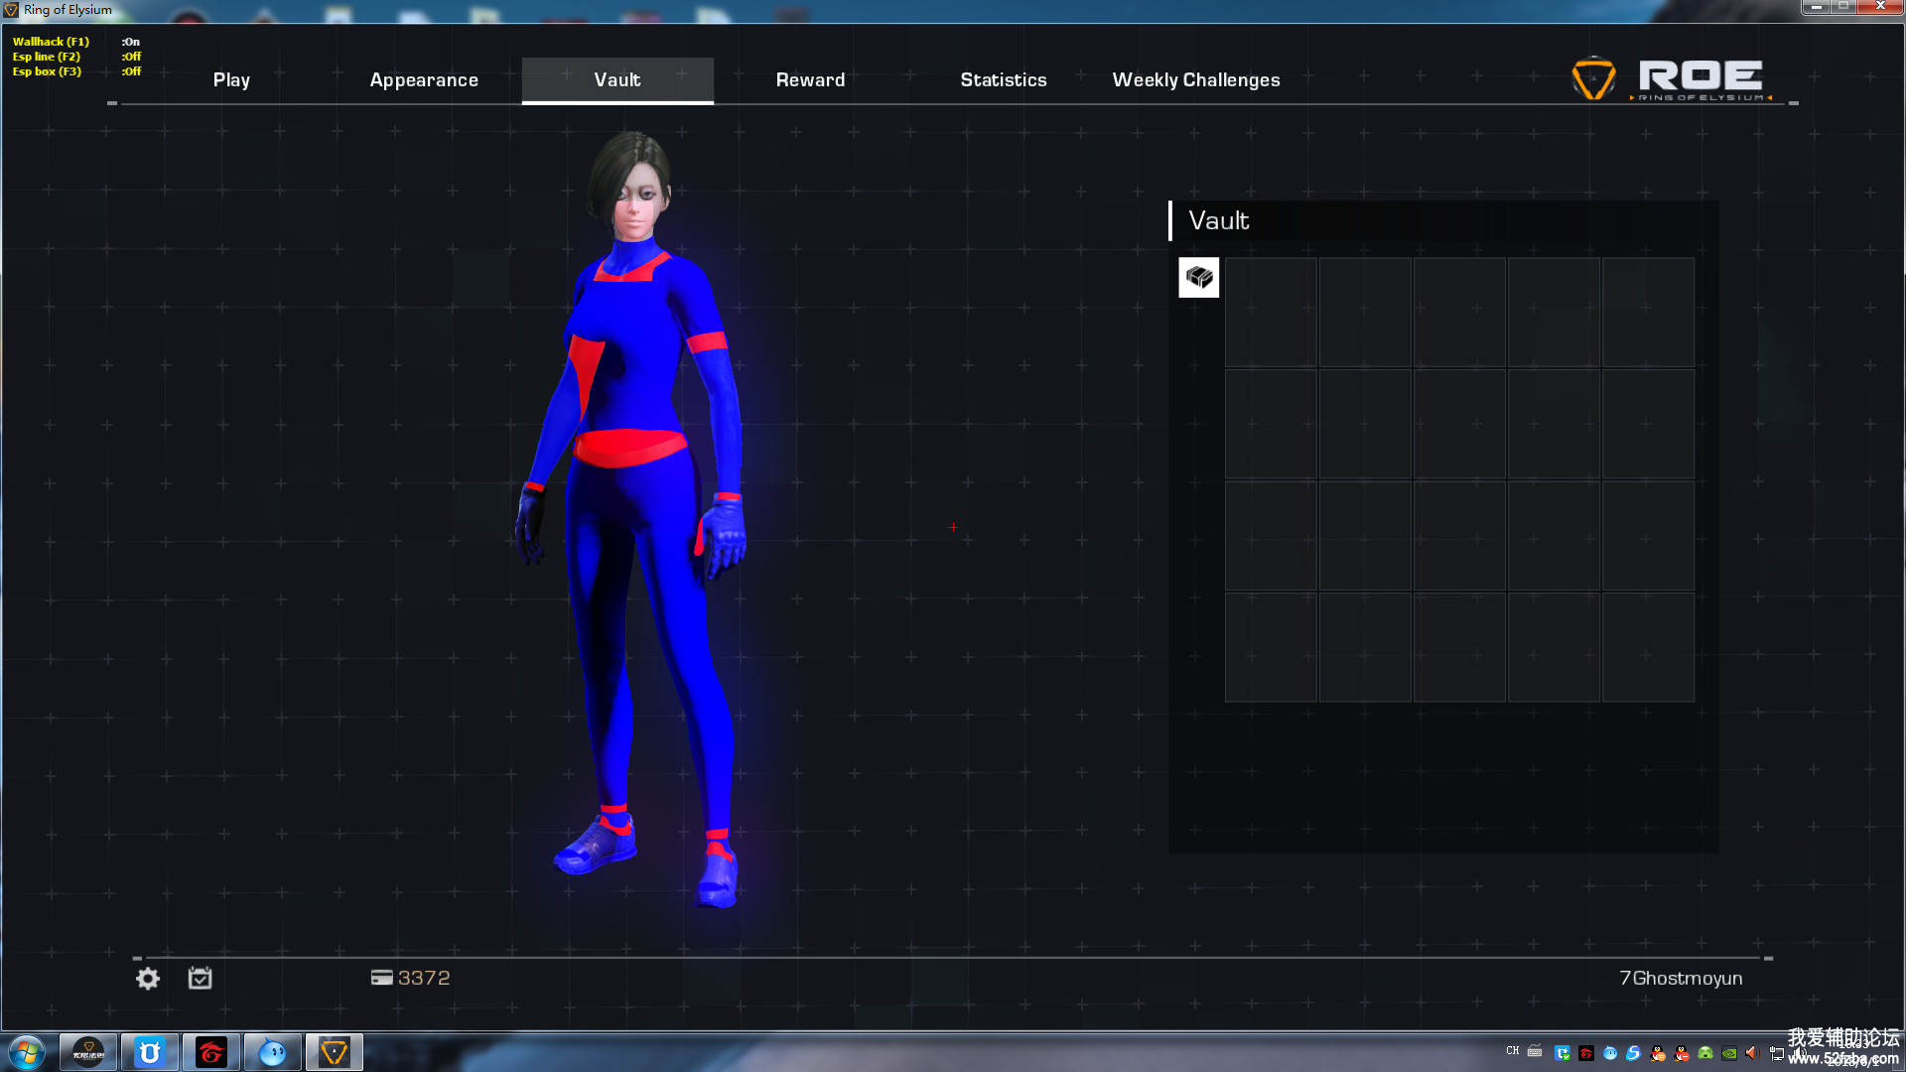Open settings with the gear icon
The image size is (1906, 1072).
click(148, 979)
